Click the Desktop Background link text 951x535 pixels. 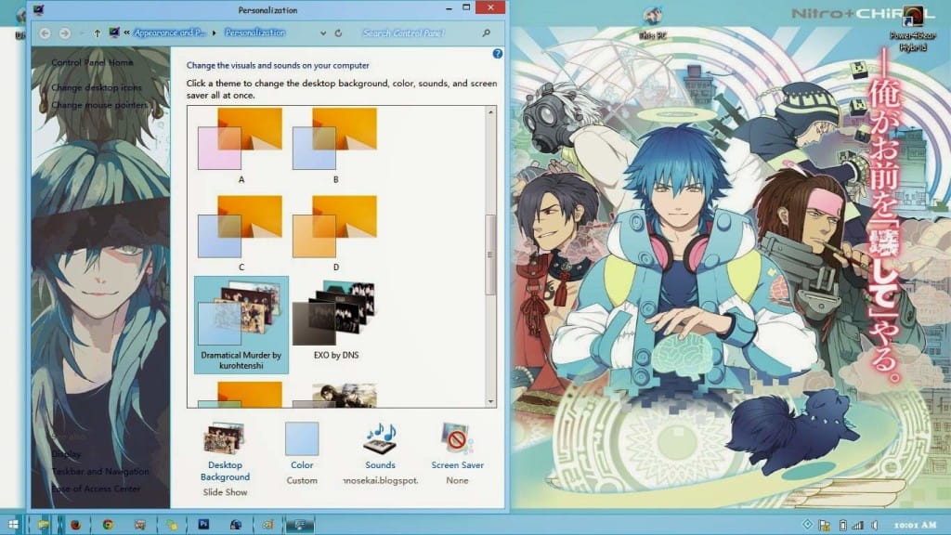coord(225,471)
